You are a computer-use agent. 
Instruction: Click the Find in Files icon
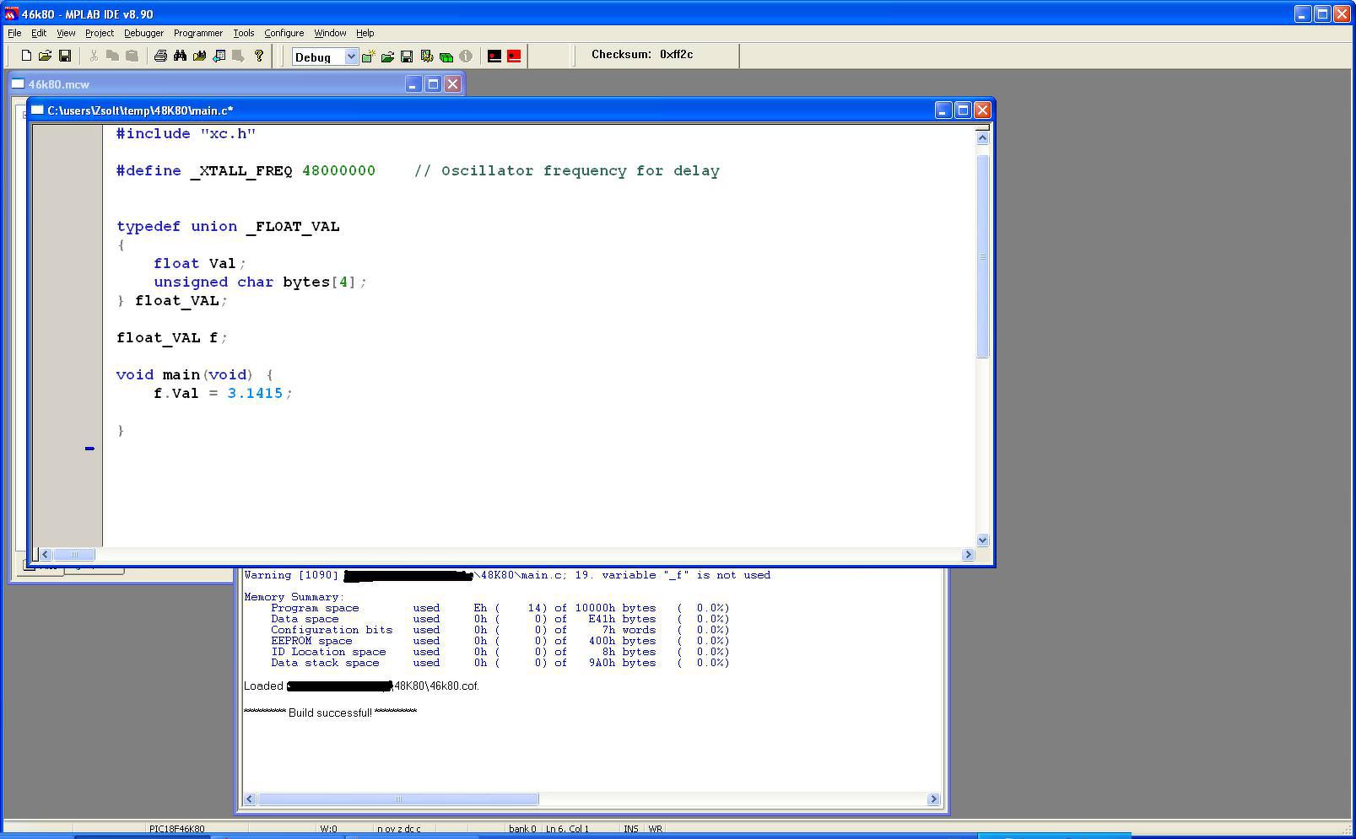click(199, 56)
